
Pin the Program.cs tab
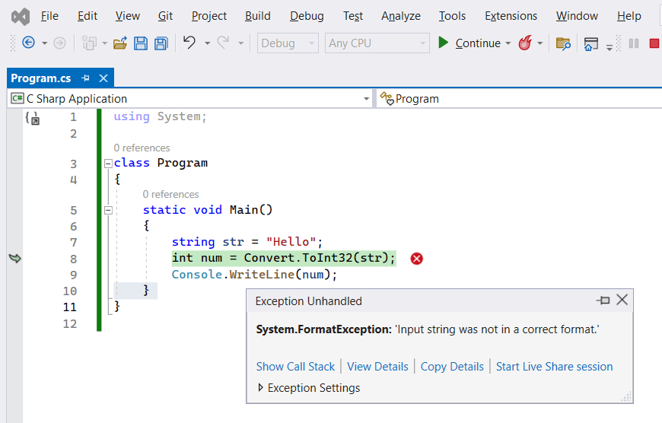pos(86,78)
